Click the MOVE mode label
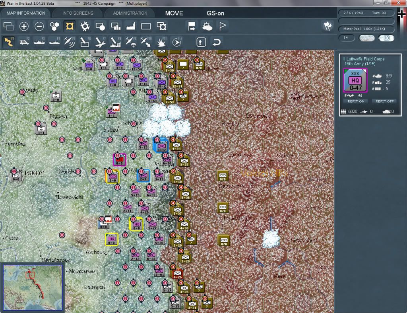 click(x=174, y=13)
